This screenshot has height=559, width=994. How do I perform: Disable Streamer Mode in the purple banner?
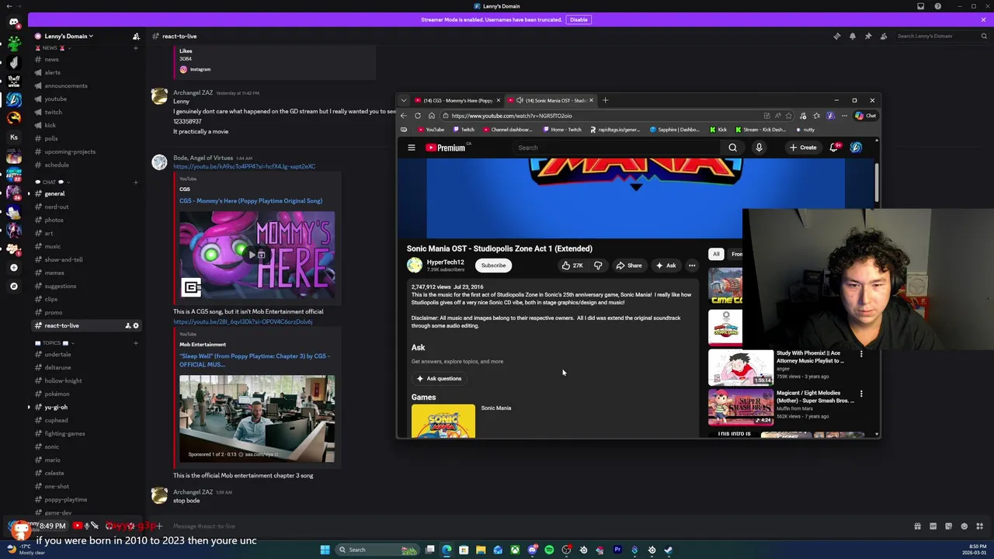(579, 19)
